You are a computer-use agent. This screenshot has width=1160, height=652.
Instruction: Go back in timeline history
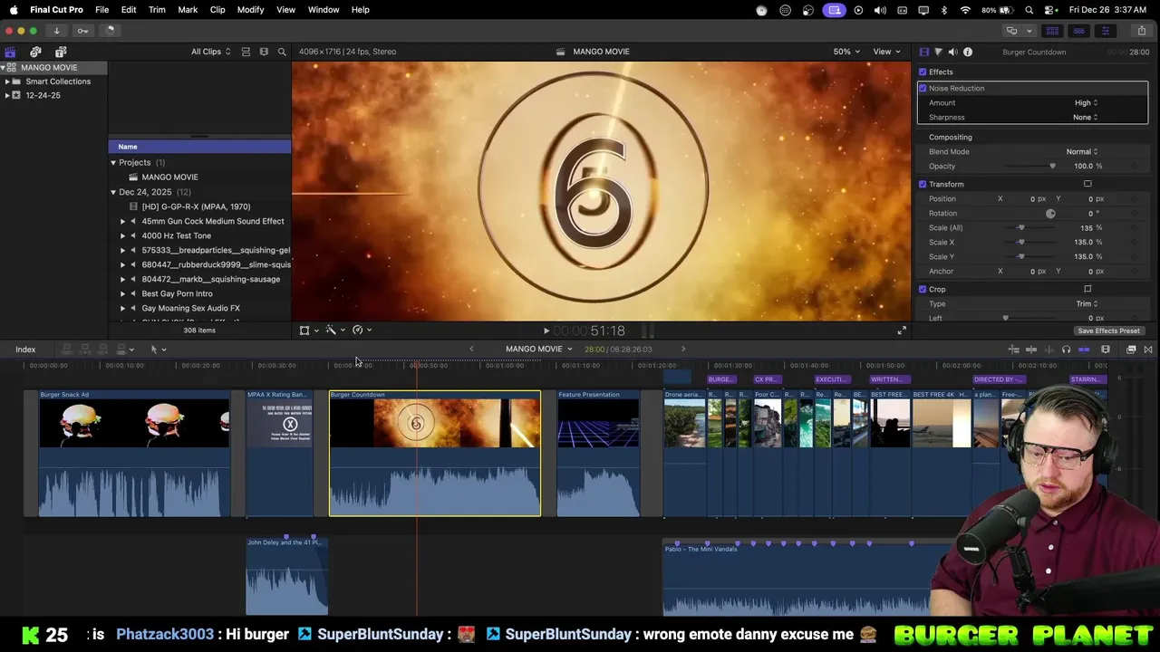pyautogui.click(x=471, y=349)
